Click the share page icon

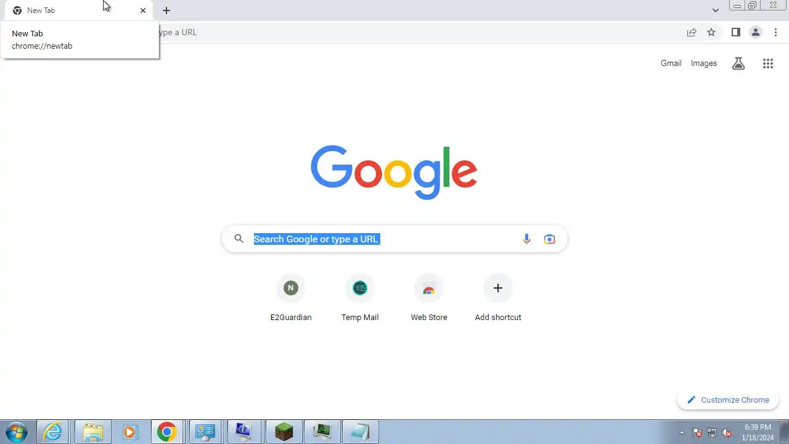692,32
